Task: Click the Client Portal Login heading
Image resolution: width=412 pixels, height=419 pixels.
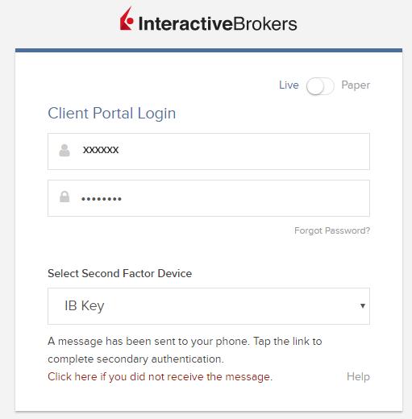Action: click(112, 113)
